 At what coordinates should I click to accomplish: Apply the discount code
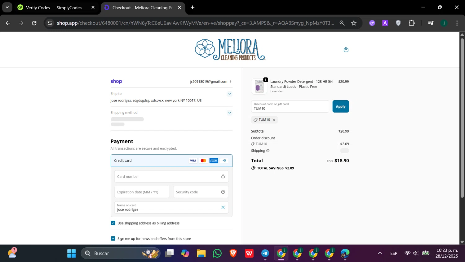[x=340, y=106]
